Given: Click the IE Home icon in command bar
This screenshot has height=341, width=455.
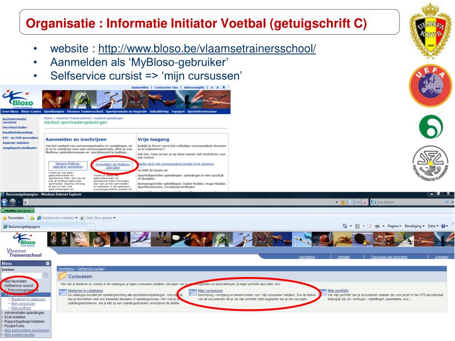Looking at the screenshot, I should tap(345, 226).
